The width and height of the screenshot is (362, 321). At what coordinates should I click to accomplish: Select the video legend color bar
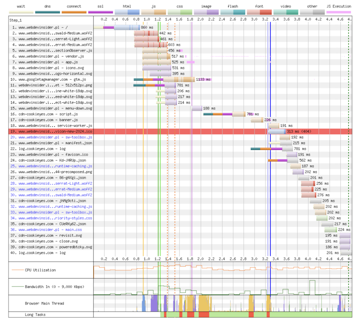coord(286,12)
